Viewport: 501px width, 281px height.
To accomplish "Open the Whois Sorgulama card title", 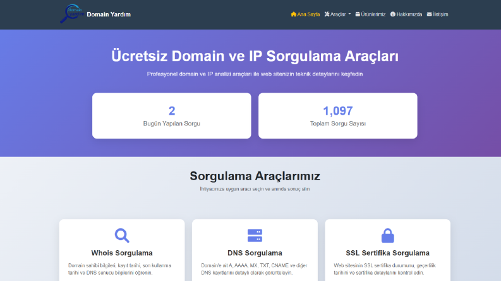I will (122, 253).
